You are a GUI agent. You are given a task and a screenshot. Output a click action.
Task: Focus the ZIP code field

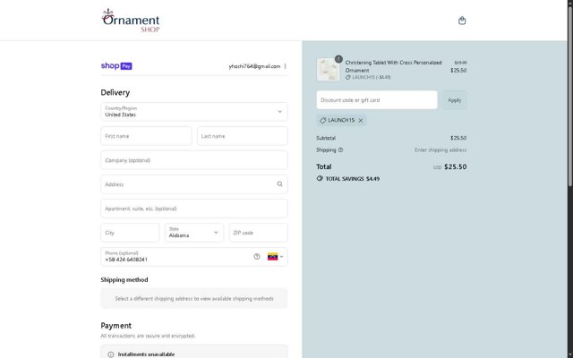tap(259, 233)
